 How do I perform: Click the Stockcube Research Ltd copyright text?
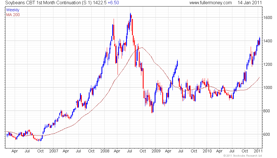point(243,156)
